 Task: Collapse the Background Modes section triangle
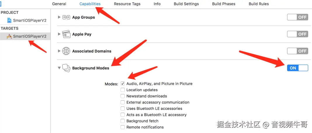click(59, 68)
